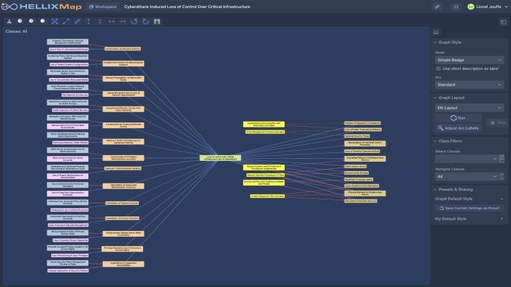This screenshot has height=287, width=511.
Task: Select the Takeover of Administrative Systems node
Action: pyautogui.click(x=123, y=168)
